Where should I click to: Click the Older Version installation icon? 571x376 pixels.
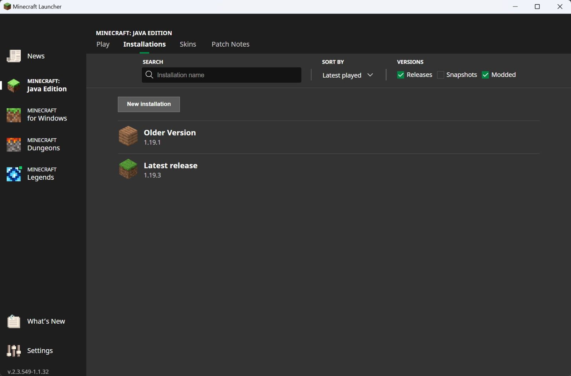128,136
